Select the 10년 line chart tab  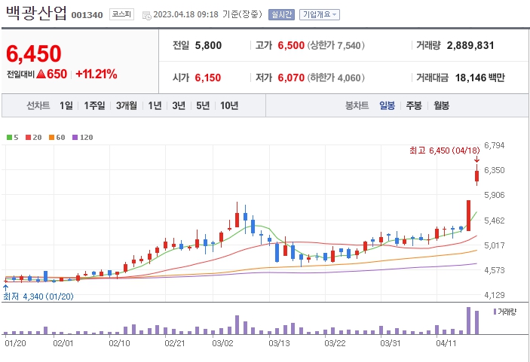(x=229, y=105)
